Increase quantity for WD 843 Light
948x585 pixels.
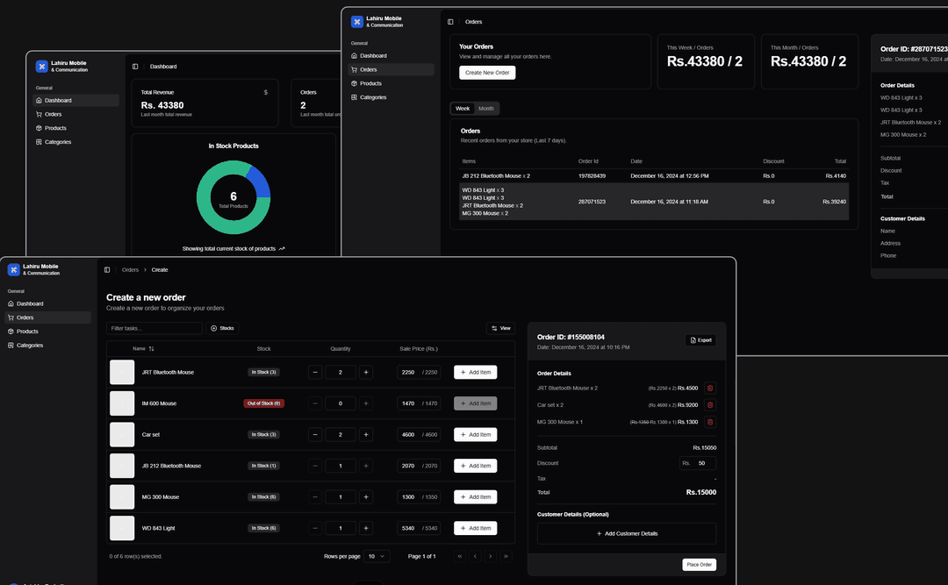(x=366, y=528)
